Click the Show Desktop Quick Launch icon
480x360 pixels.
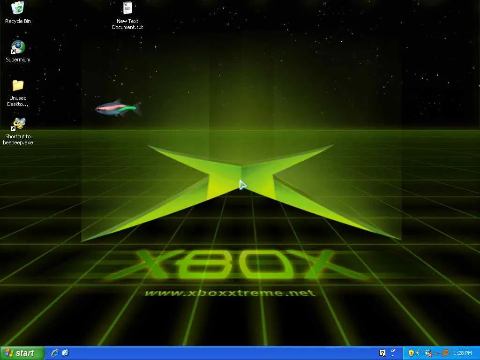coord(65,353)
